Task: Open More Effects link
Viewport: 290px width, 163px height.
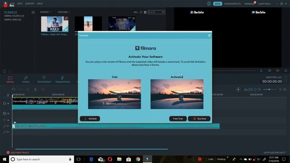Action: 232,4
